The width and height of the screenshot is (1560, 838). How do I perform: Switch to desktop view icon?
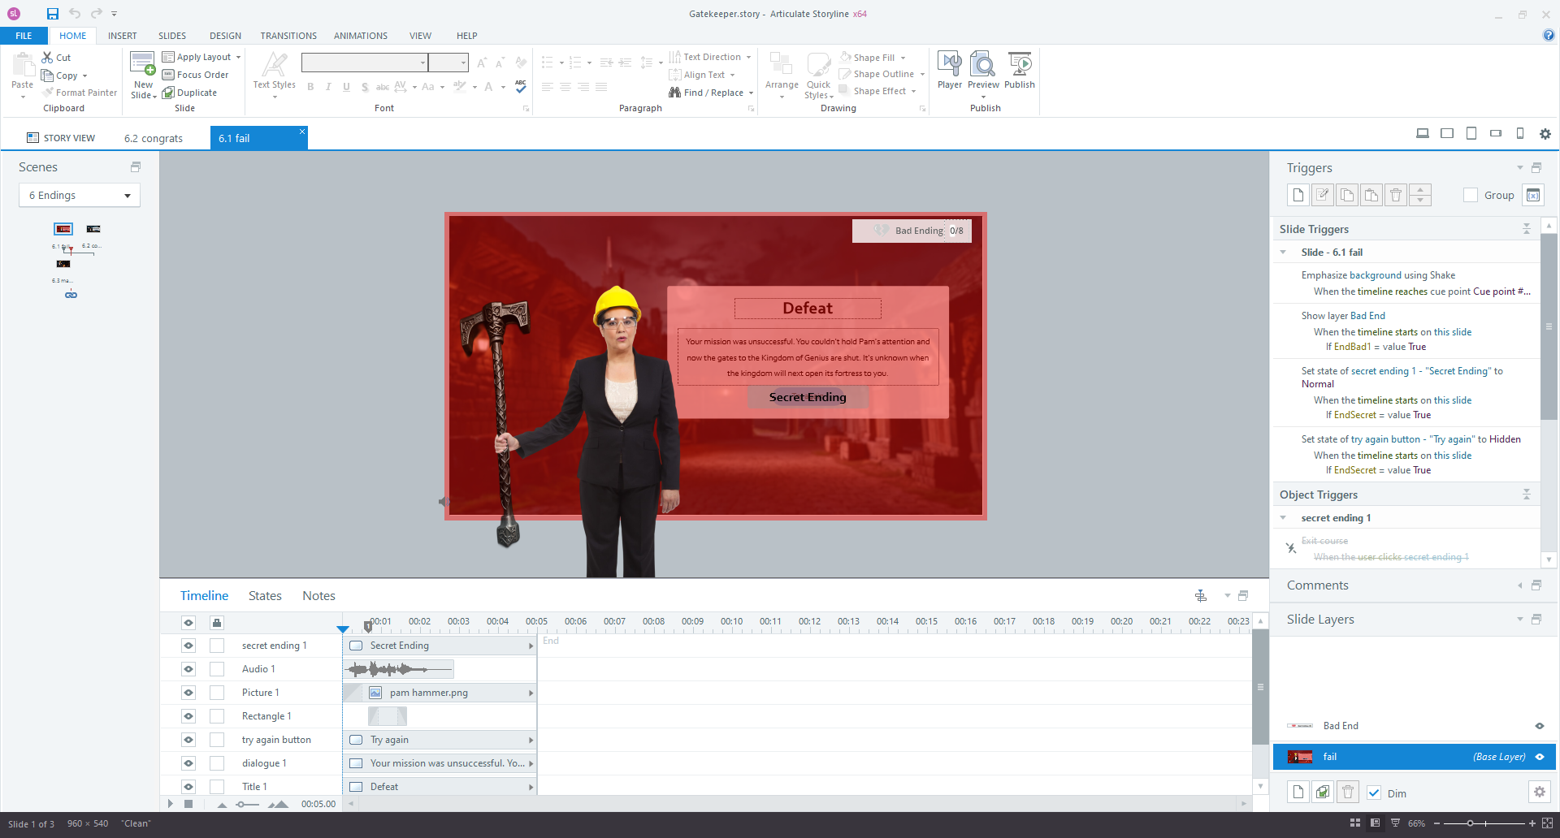click(x=1423, y=133)
